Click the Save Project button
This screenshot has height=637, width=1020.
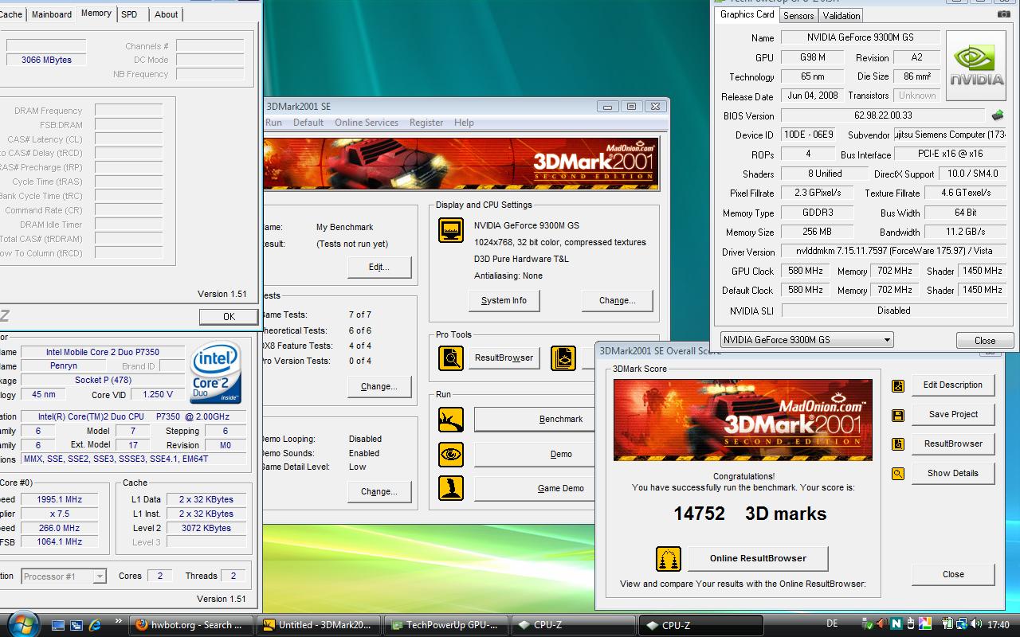tap(953, 415)
